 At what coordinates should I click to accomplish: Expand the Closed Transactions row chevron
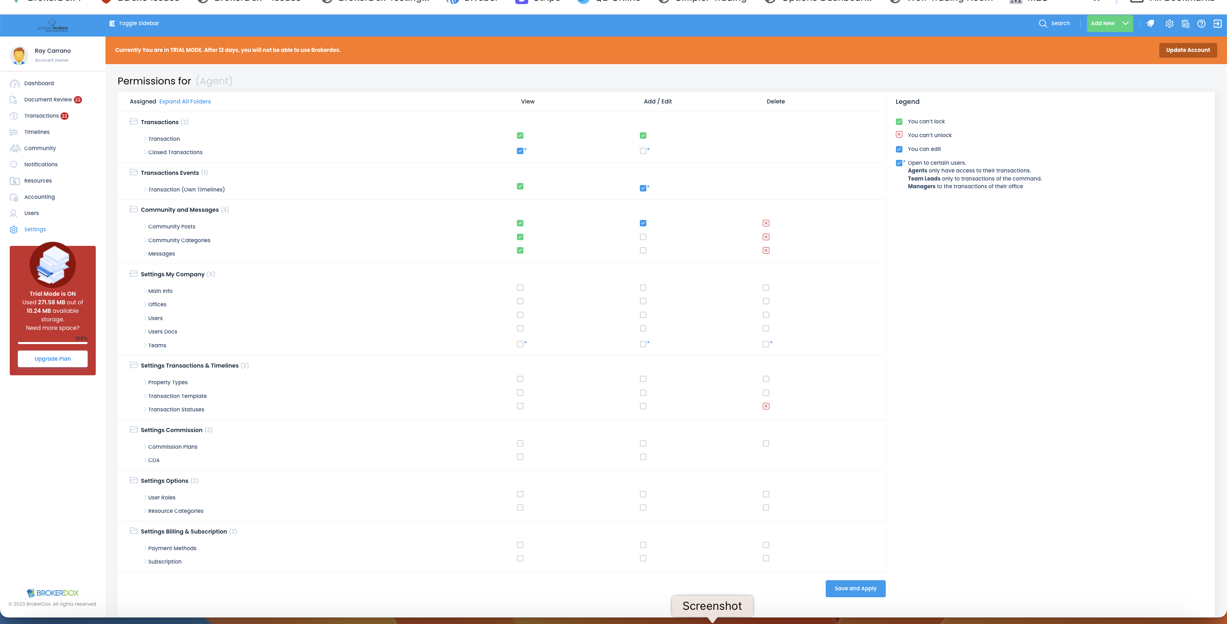(x=145, y=152)
